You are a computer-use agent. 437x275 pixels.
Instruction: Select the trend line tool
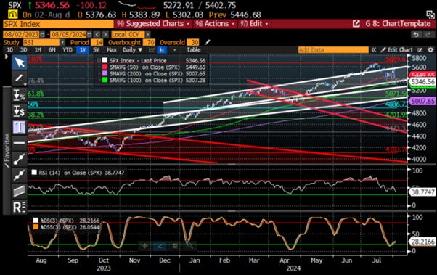[x=19, y=159]
